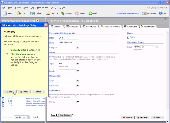Open the Supervisor dropdown arrow

[x=78, y=86]
